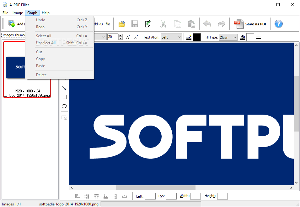Viewport: 300px width, 207px height.
Task: Click the Graph menu title
Action: point(32,13)
